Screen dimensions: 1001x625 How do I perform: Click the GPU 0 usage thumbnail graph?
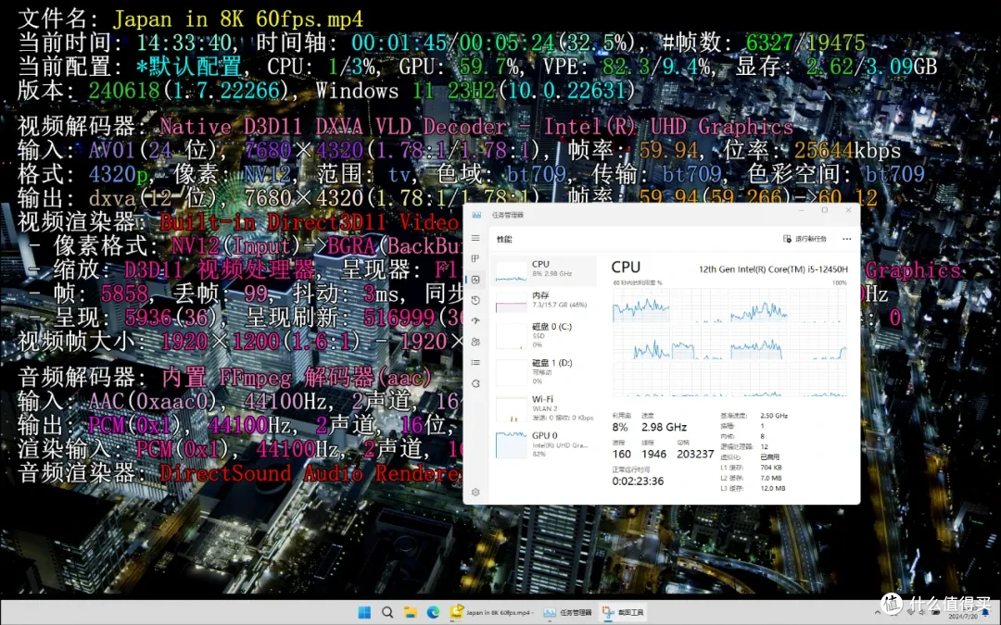[x=512, y=444]
